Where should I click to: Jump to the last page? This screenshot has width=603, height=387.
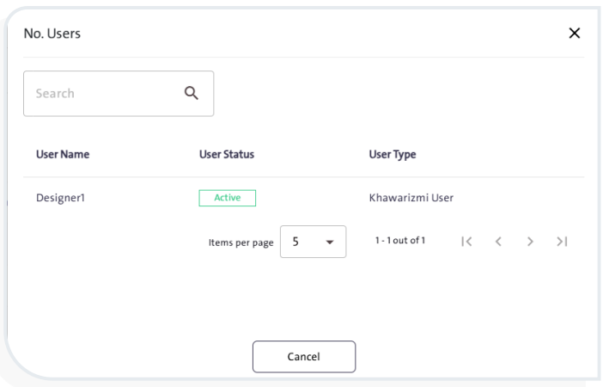coord(562,242)
